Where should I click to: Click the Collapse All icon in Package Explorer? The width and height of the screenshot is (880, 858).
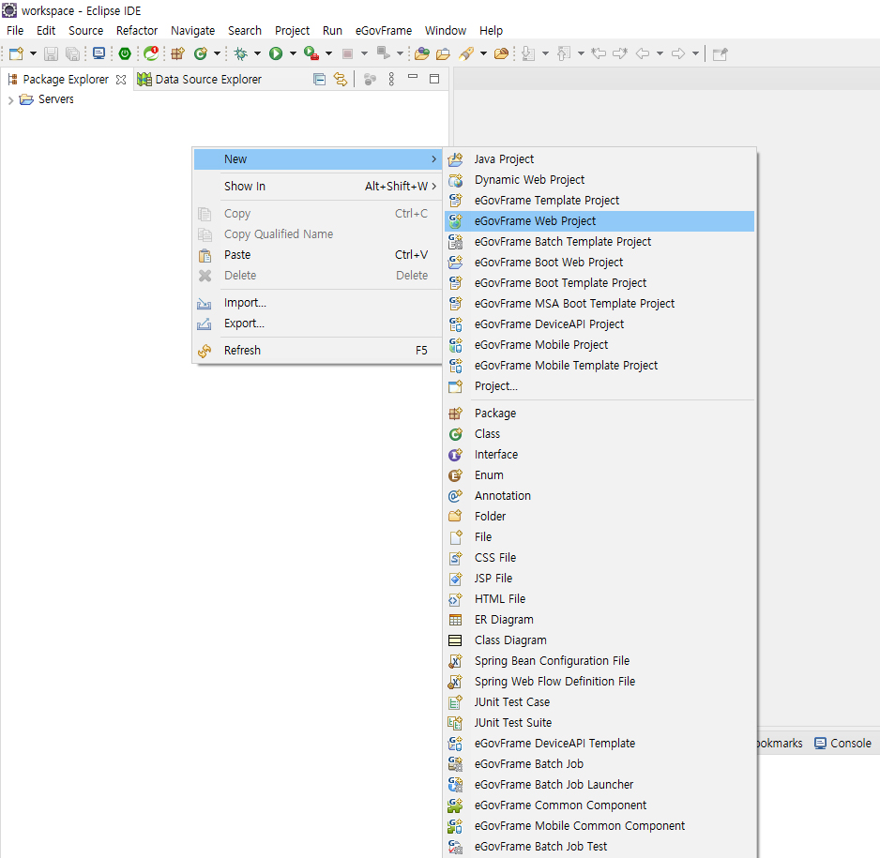[319, 80]
